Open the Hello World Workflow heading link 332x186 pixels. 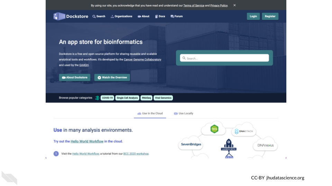point(87,141)
